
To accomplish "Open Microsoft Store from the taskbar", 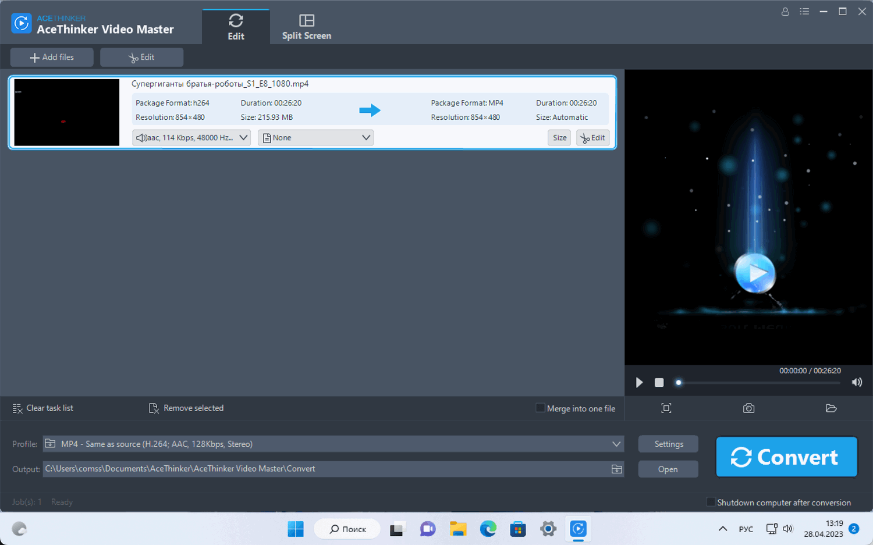I will [x=518, y=529].
